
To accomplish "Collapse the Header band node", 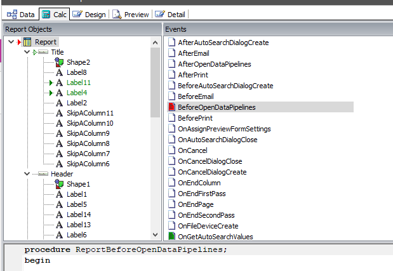I will [x=27, y=174].
